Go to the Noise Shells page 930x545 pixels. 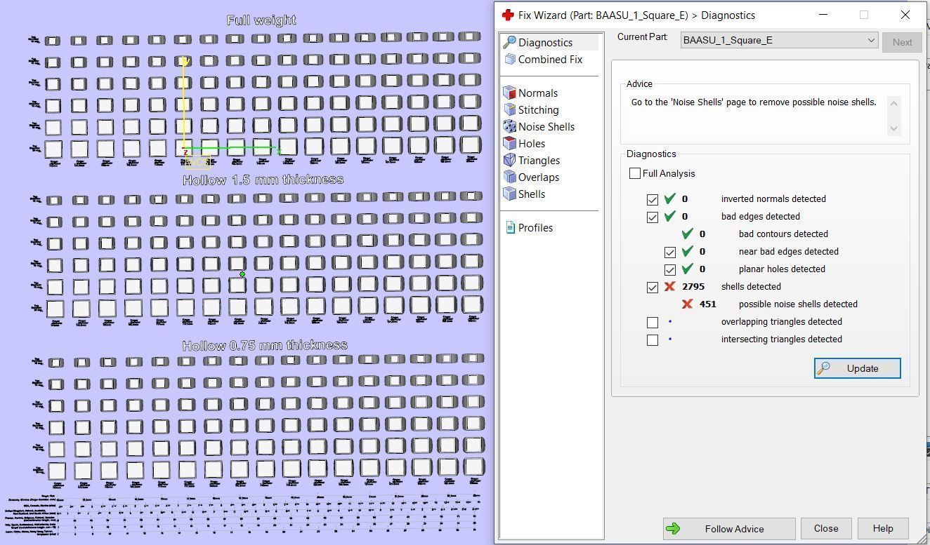(x=546, y=127)
